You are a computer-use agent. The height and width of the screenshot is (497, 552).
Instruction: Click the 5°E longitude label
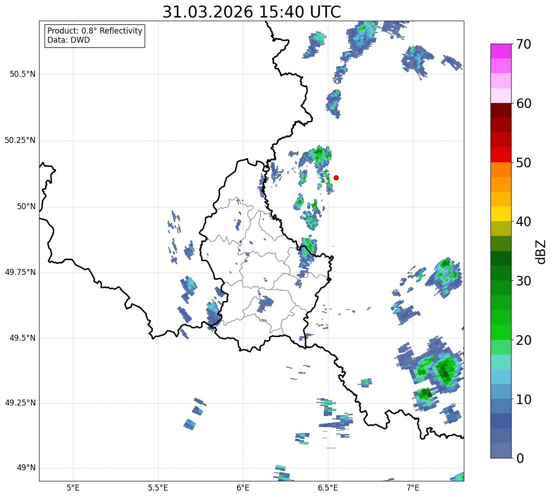(x=73, y=487)
